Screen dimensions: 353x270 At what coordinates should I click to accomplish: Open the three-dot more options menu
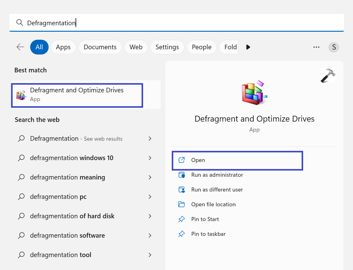(x=316, y=47)
